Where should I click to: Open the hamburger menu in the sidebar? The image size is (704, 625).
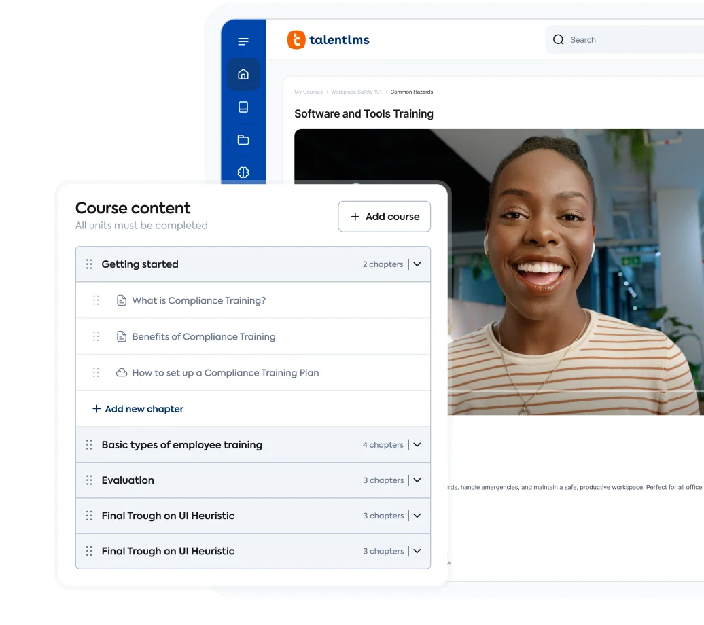click(x=243, y=42)
